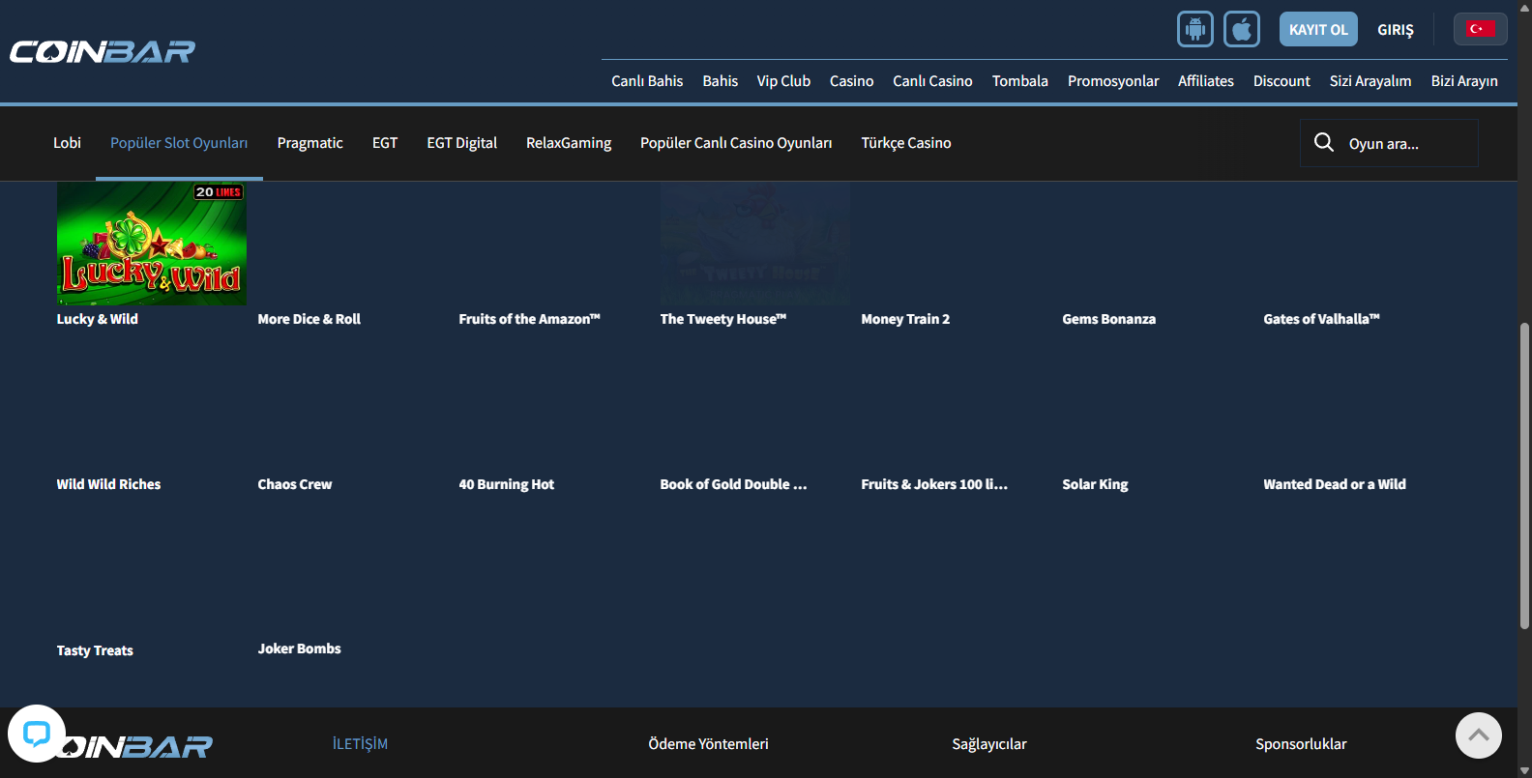The height and width of the screenshot is (778, 1532).
Task: Open the Türkçe Casino tab
Action: tap(905, 143)
